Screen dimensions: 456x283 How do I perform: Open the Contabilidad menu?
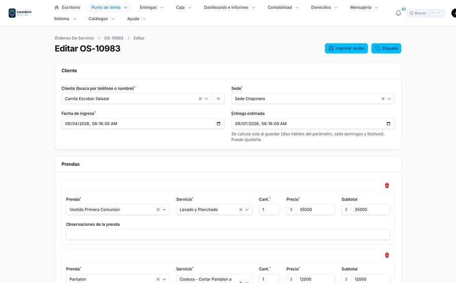click(x=283, y=7)
